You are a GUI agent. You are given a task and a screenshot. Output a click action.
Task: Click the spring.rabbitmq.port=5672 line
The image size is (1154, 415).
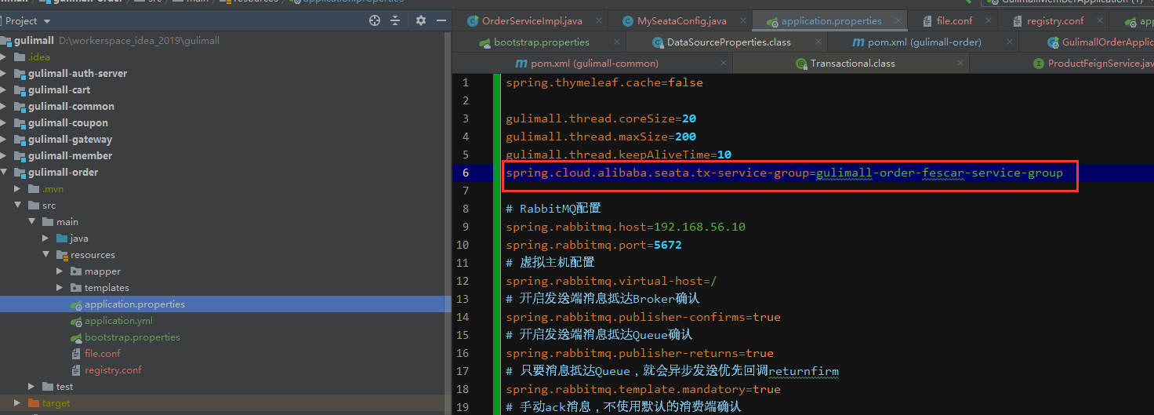pos(593,245)
